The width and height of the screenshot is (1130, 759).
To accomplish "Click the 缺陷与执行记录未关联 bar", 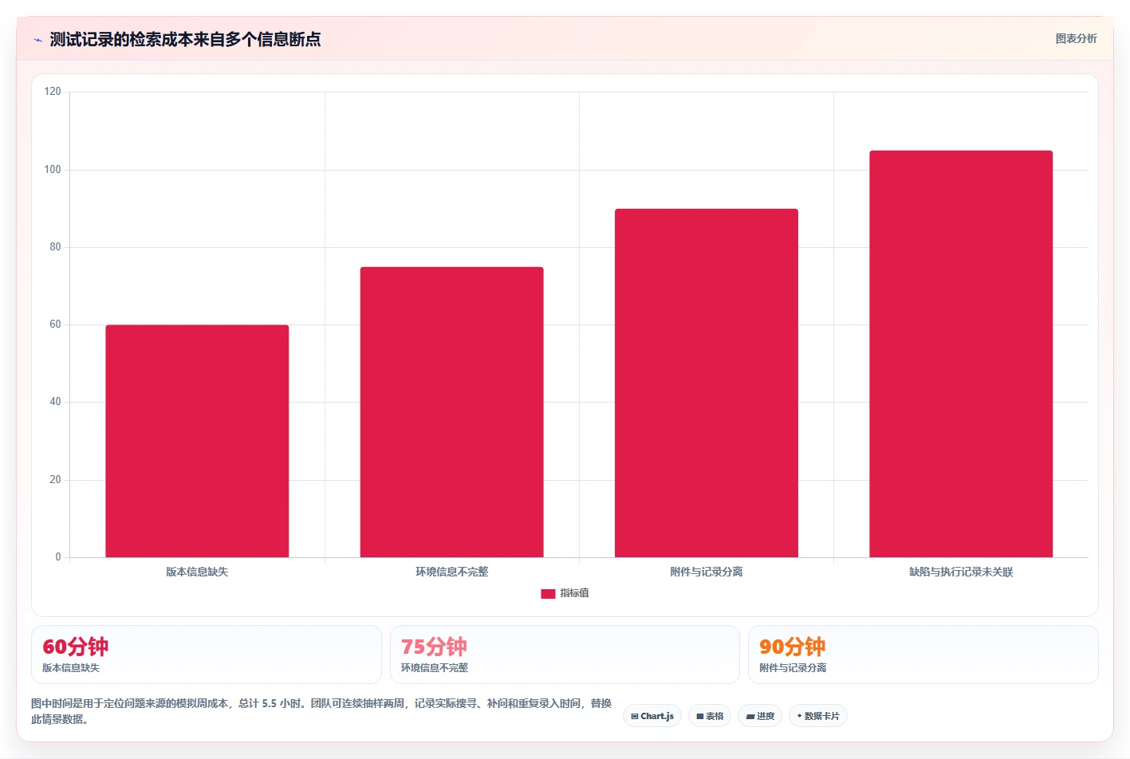I will 961,354.
